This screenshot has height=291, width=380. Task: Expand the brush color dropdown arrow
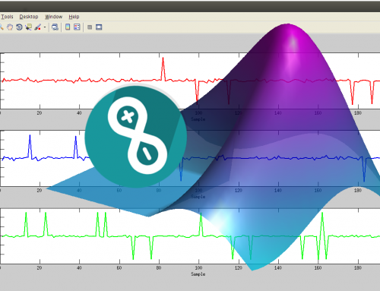click(45, 27)
